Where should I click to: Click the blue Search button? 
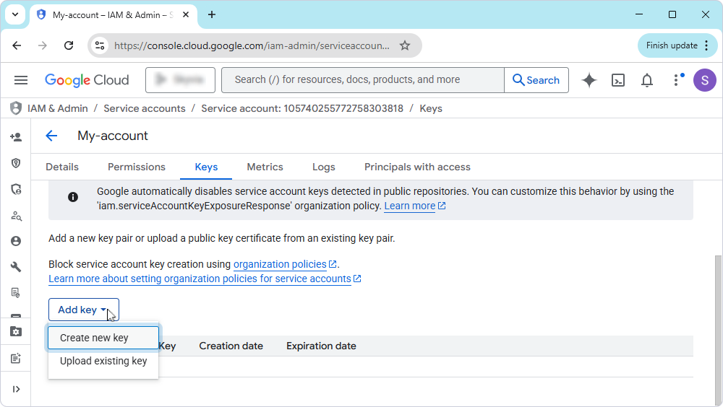[536, 80]
